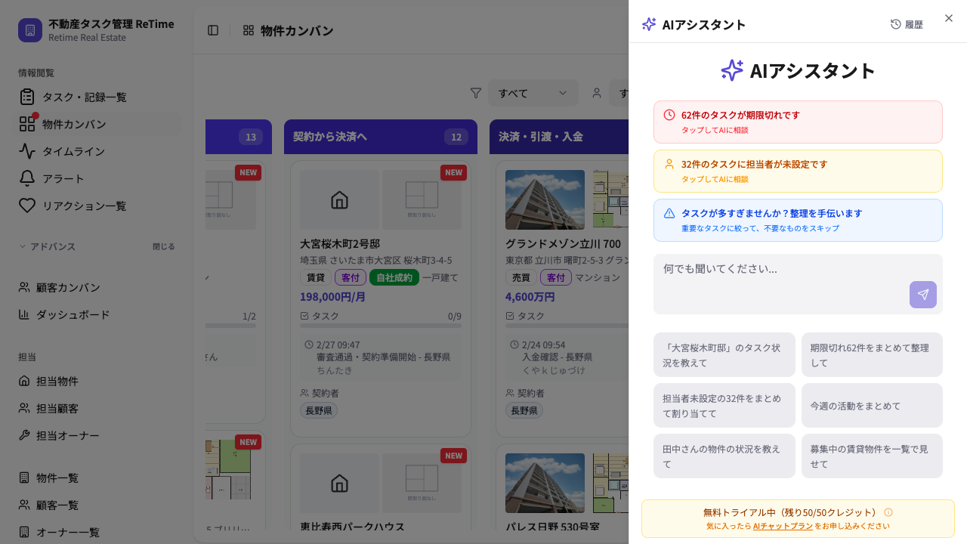This screenshot has width=967, height=544.
Task: Open ダッシュボード in sidebar
Action: [x=97, y=314]
